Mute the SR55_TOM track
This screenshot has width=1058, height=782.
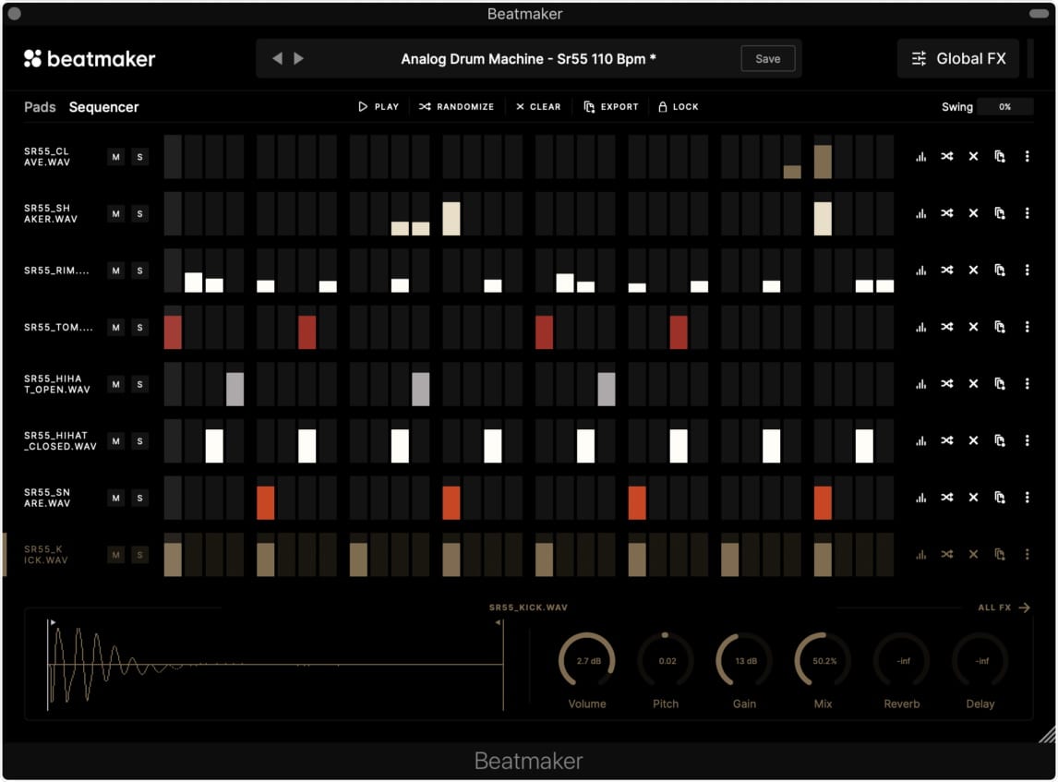click(116, 327)
